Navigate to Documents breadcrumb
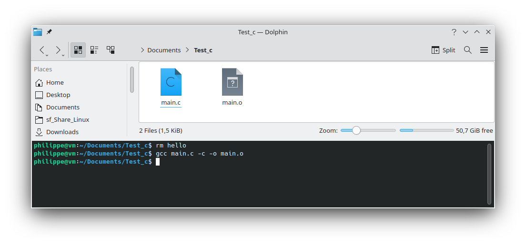Viewport: 526px width, 245px height. click(164, 50)
